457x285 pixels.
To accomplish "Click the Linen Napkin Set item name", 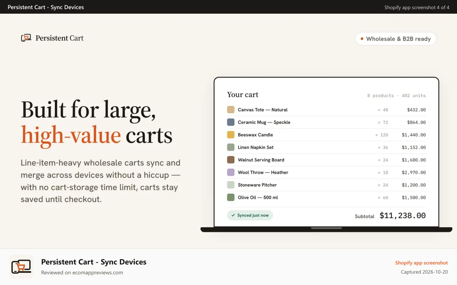I will tap(256, 147).
